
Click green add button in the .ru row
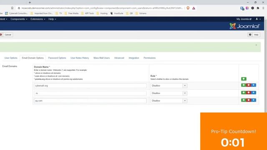(x=244, y=92)
